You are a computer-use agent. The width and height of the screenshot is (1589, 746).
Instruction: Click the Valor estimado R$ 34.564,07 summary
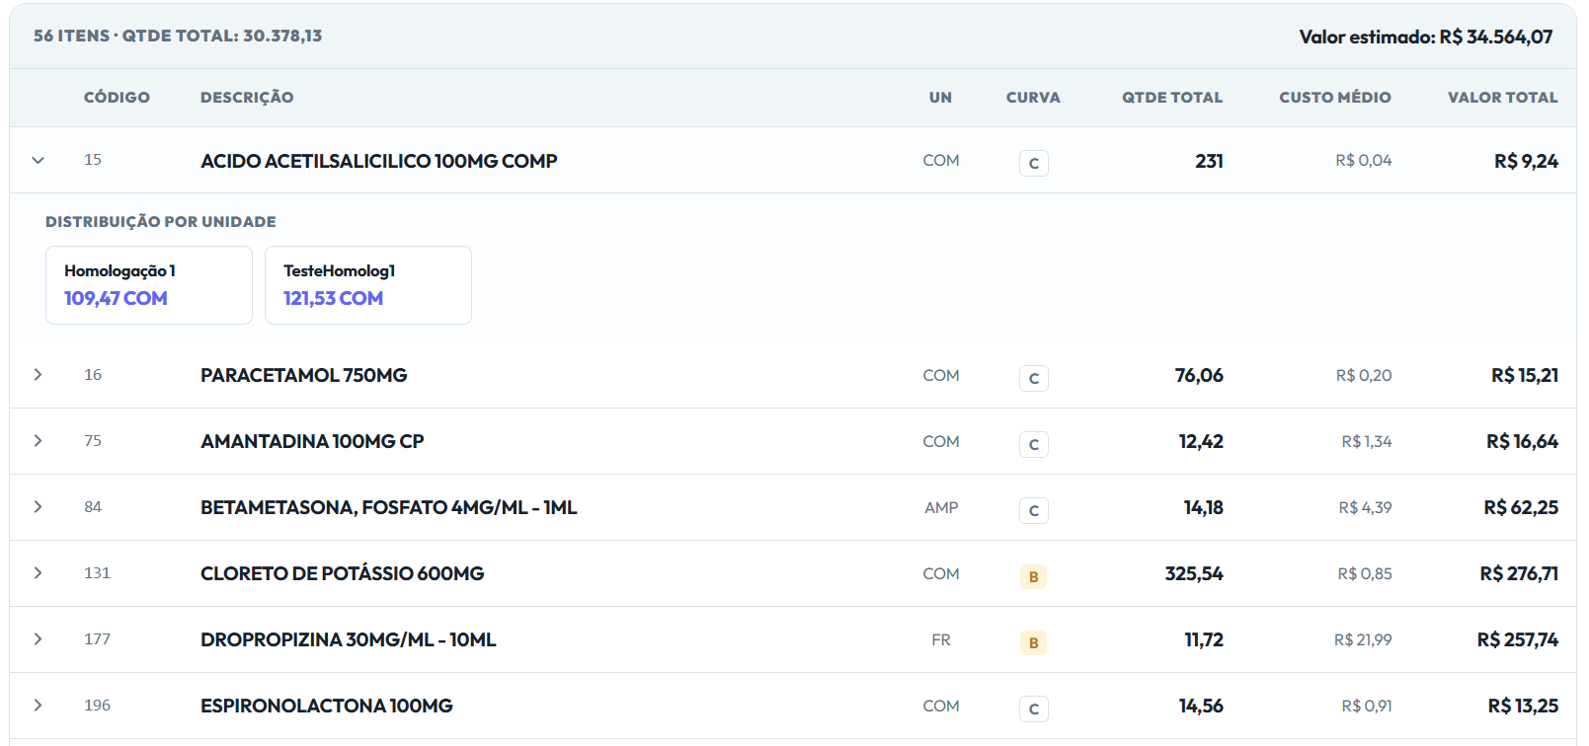coord(1426,37)
